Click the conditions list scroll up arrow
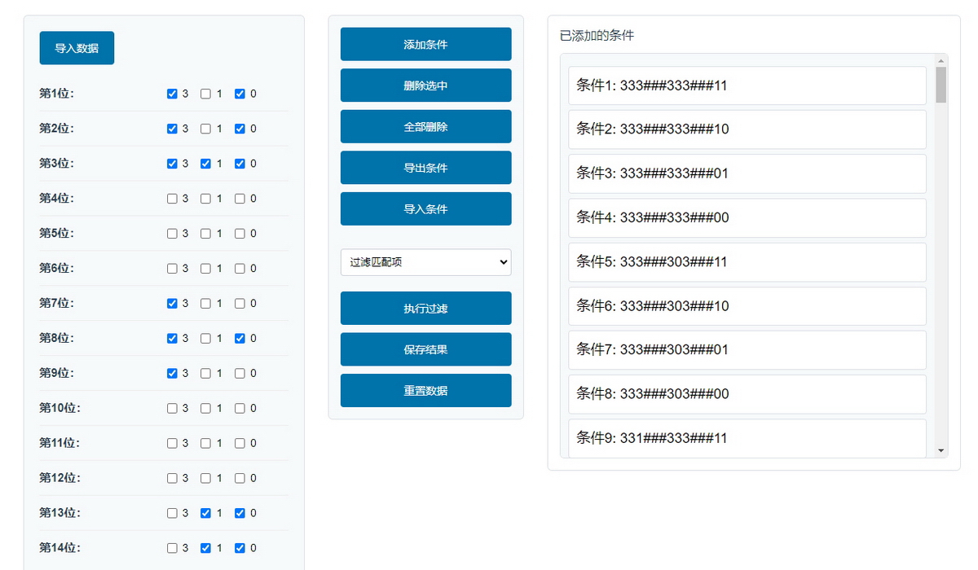978x570 pixels. pyautogui.click(x=941, y=61)
